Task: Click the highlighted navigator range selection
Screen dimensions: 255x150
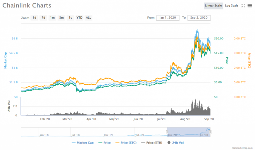Action: point(189,132)
